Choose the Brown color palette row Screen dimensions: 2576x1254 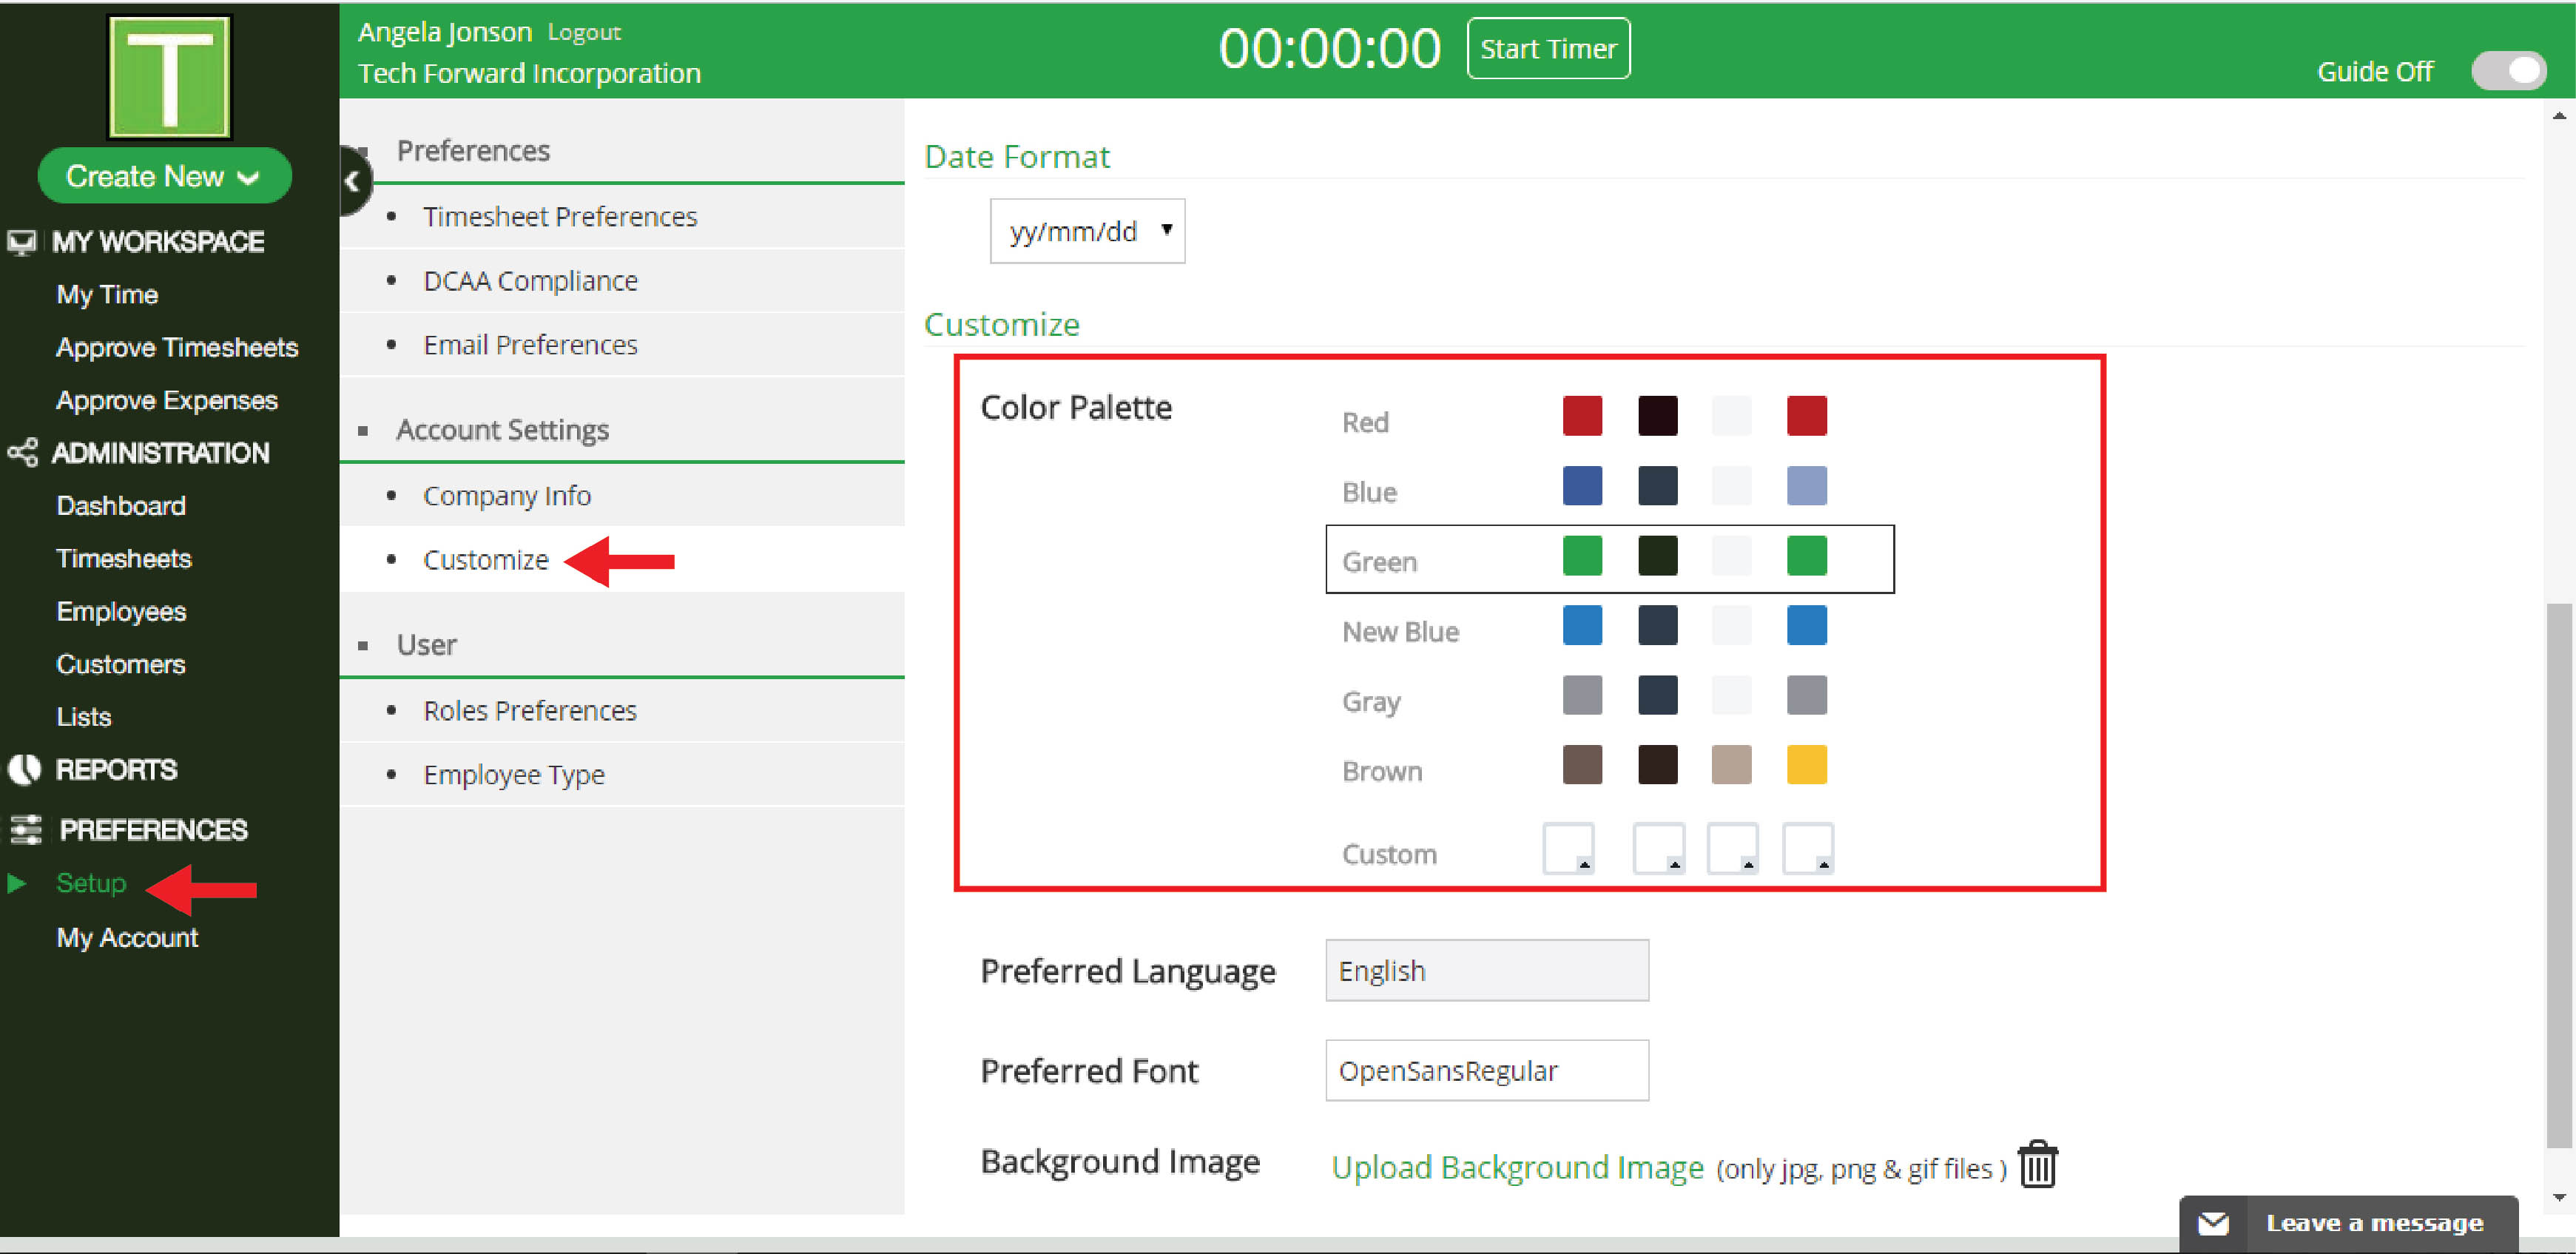coord(1381,771)
